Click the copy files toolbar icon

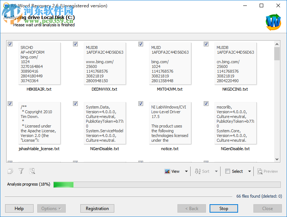11,171
